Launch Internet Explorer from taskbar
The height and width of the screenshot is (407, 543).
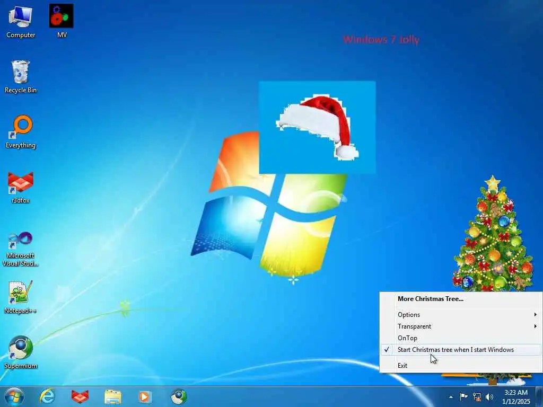pyautogui.click(x=47, y=396)
